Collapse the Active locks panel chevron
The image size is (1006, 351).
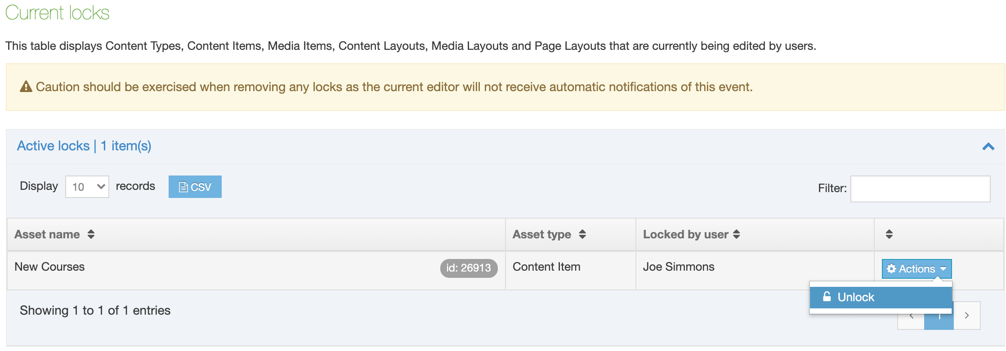point(988,147)
